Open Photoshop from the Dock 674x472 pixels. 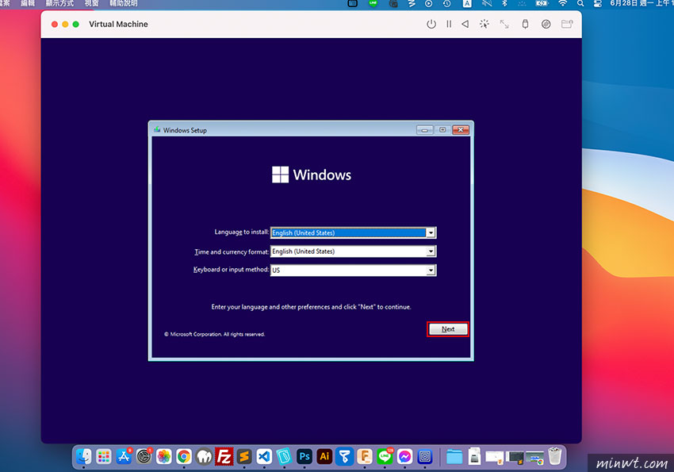pyautogui.click(x=304, y=456)
